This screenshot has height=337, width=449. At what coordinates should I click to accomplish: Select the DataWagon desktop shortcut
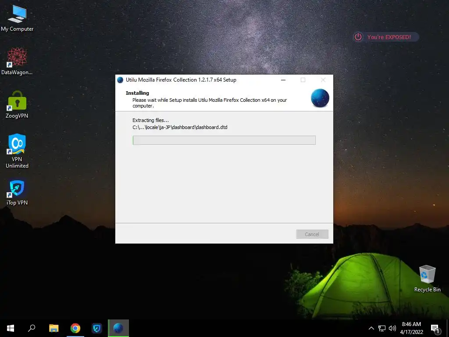coord(17,61)
